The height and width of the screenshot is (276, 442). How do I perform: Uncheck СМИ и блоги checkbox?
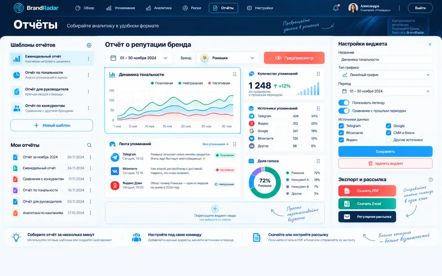pos(388,132)
